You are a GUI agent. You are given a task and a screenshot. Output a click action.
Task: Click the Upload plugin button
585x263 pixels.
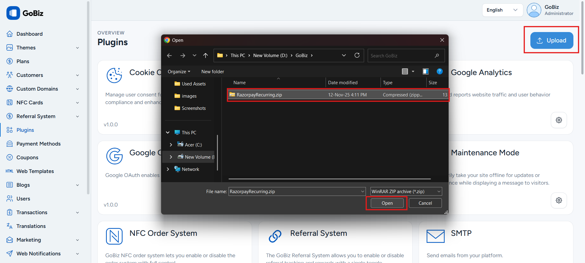551,40
